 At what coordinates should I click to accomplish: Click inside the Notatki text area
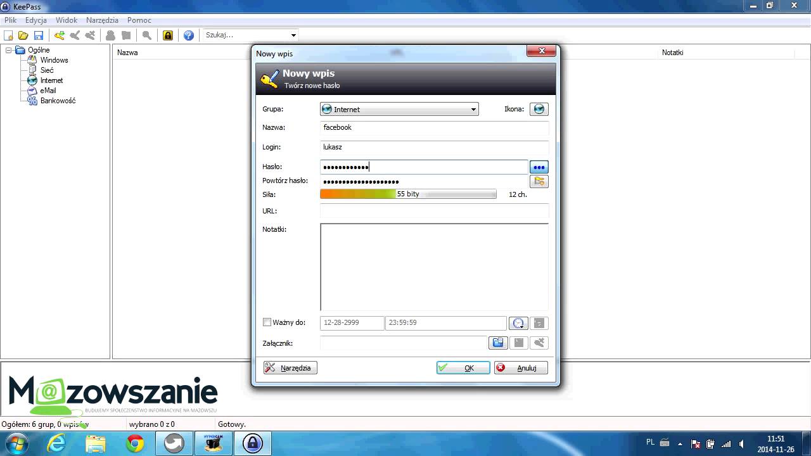pos(435,267)
